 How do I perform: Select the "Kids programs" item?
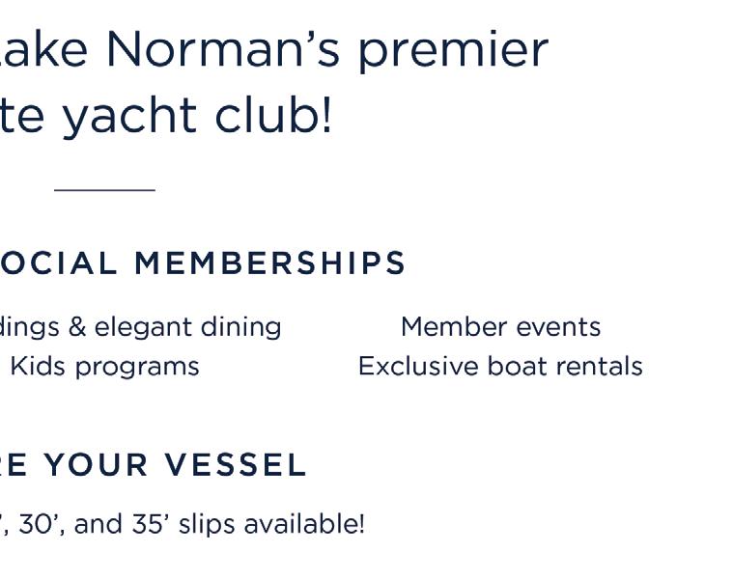(x=104, y=367)
